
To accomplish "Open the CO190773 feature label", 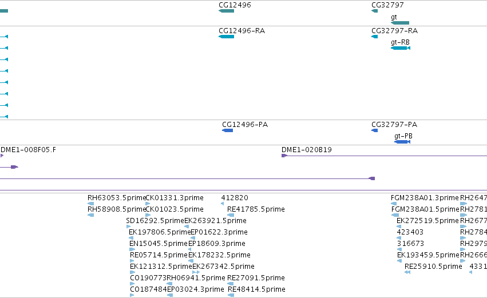I will pyautogui.click(x=148, y=278).
